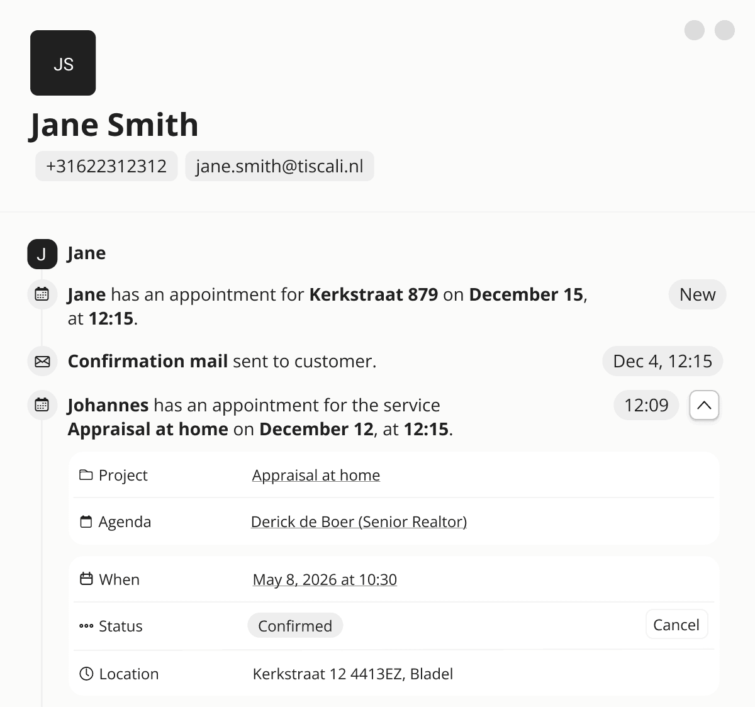The width and height of the screenshot is (755, 707).
Task: Click the envelope icon for Confirmation mail
Action: [x=42, y=361]
